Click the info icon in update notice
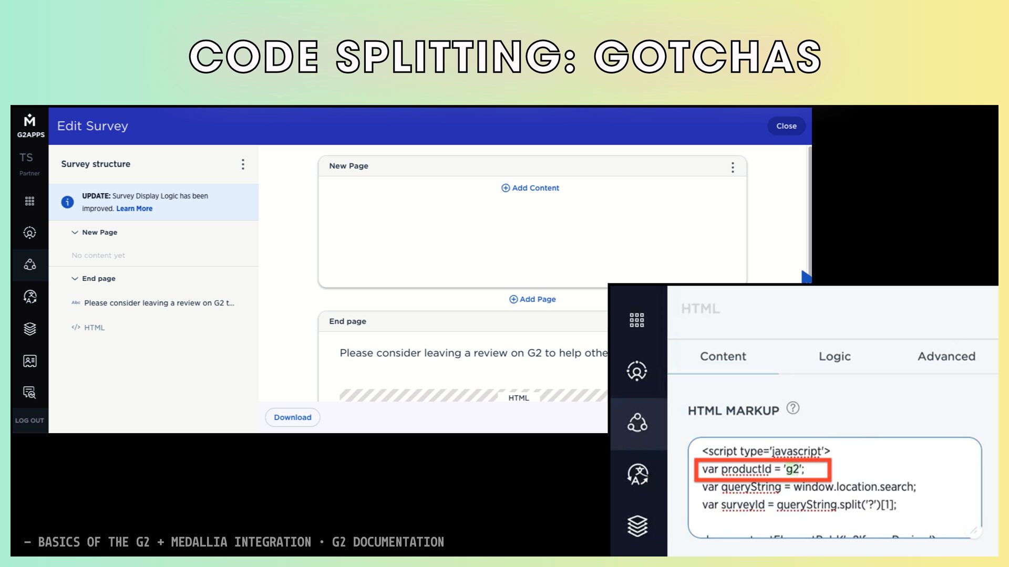The height and width of the screenshot is (567, 1009). coord(67,202)
